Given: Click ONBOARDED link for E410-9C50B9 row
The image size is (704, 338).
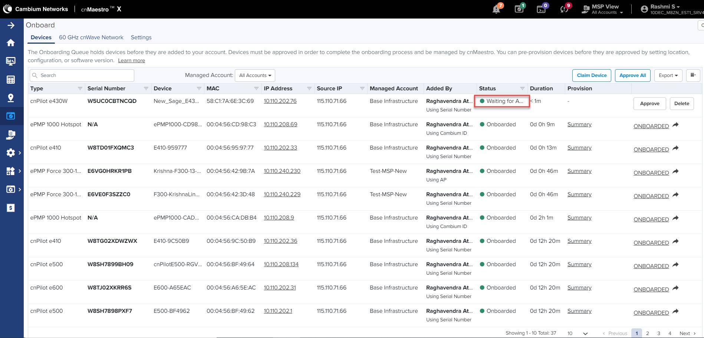Looking at the screenshot, I should [651, 242].
